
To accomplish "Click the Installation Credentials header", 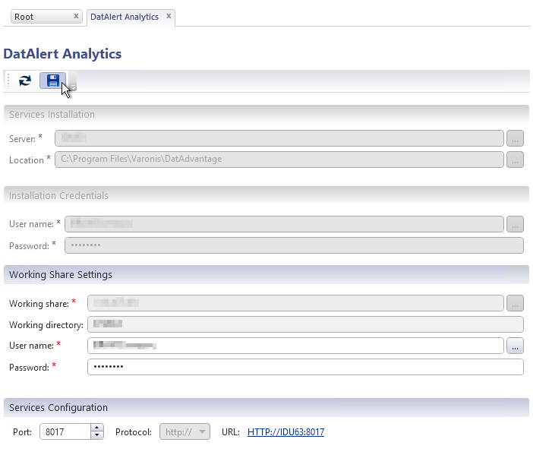I will click(x=266, y=195).
